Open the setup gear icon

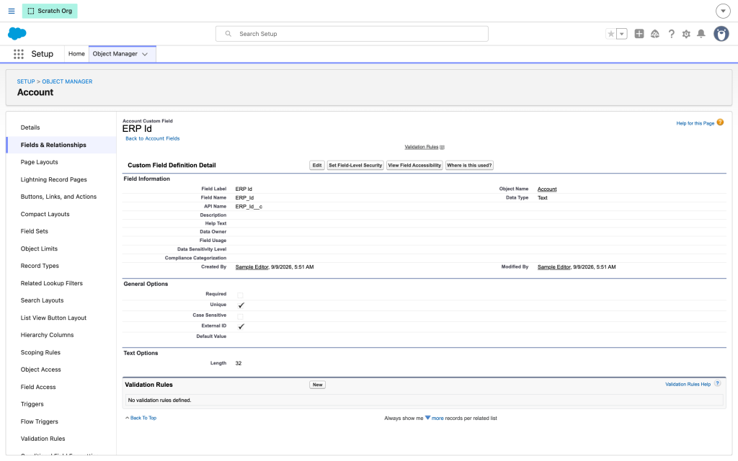click(686, 34)
